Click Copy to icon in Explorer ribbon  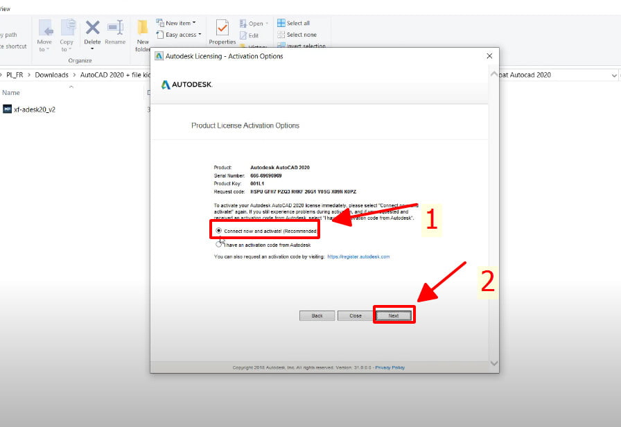tap(68, 28)
